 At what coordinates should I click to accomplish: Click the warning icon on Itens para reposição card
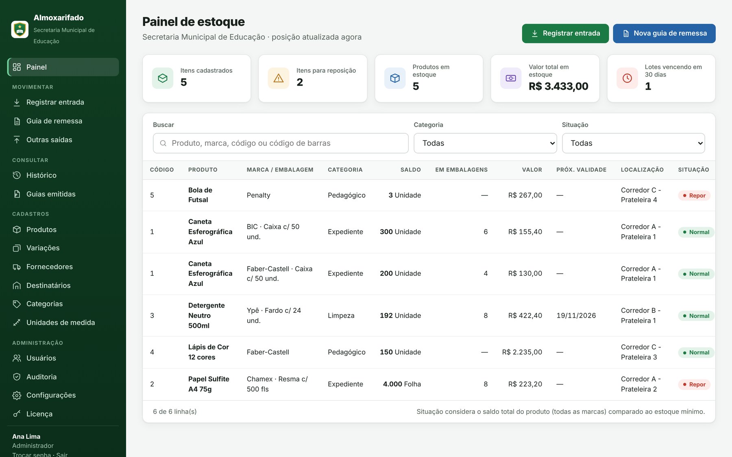tap(279, 78)
